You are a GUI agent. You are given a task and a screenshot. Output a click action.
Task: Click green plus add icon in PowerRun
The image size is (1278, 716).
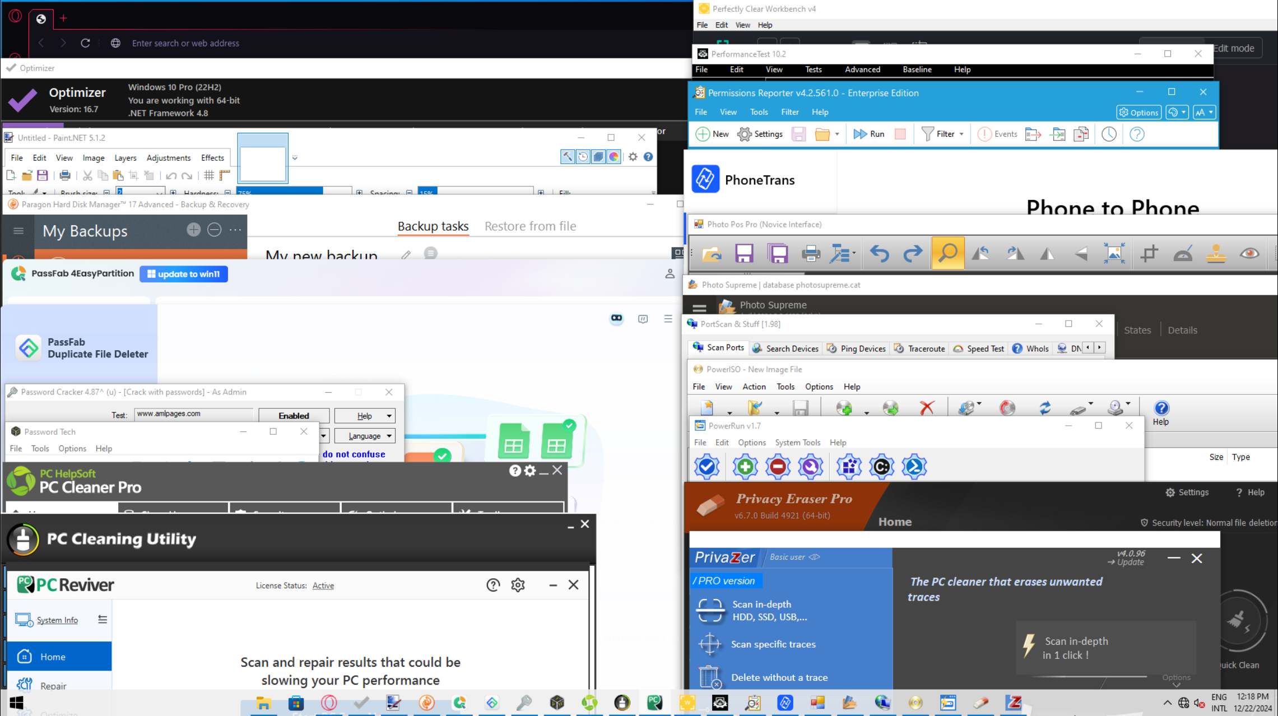click(745, 466)
